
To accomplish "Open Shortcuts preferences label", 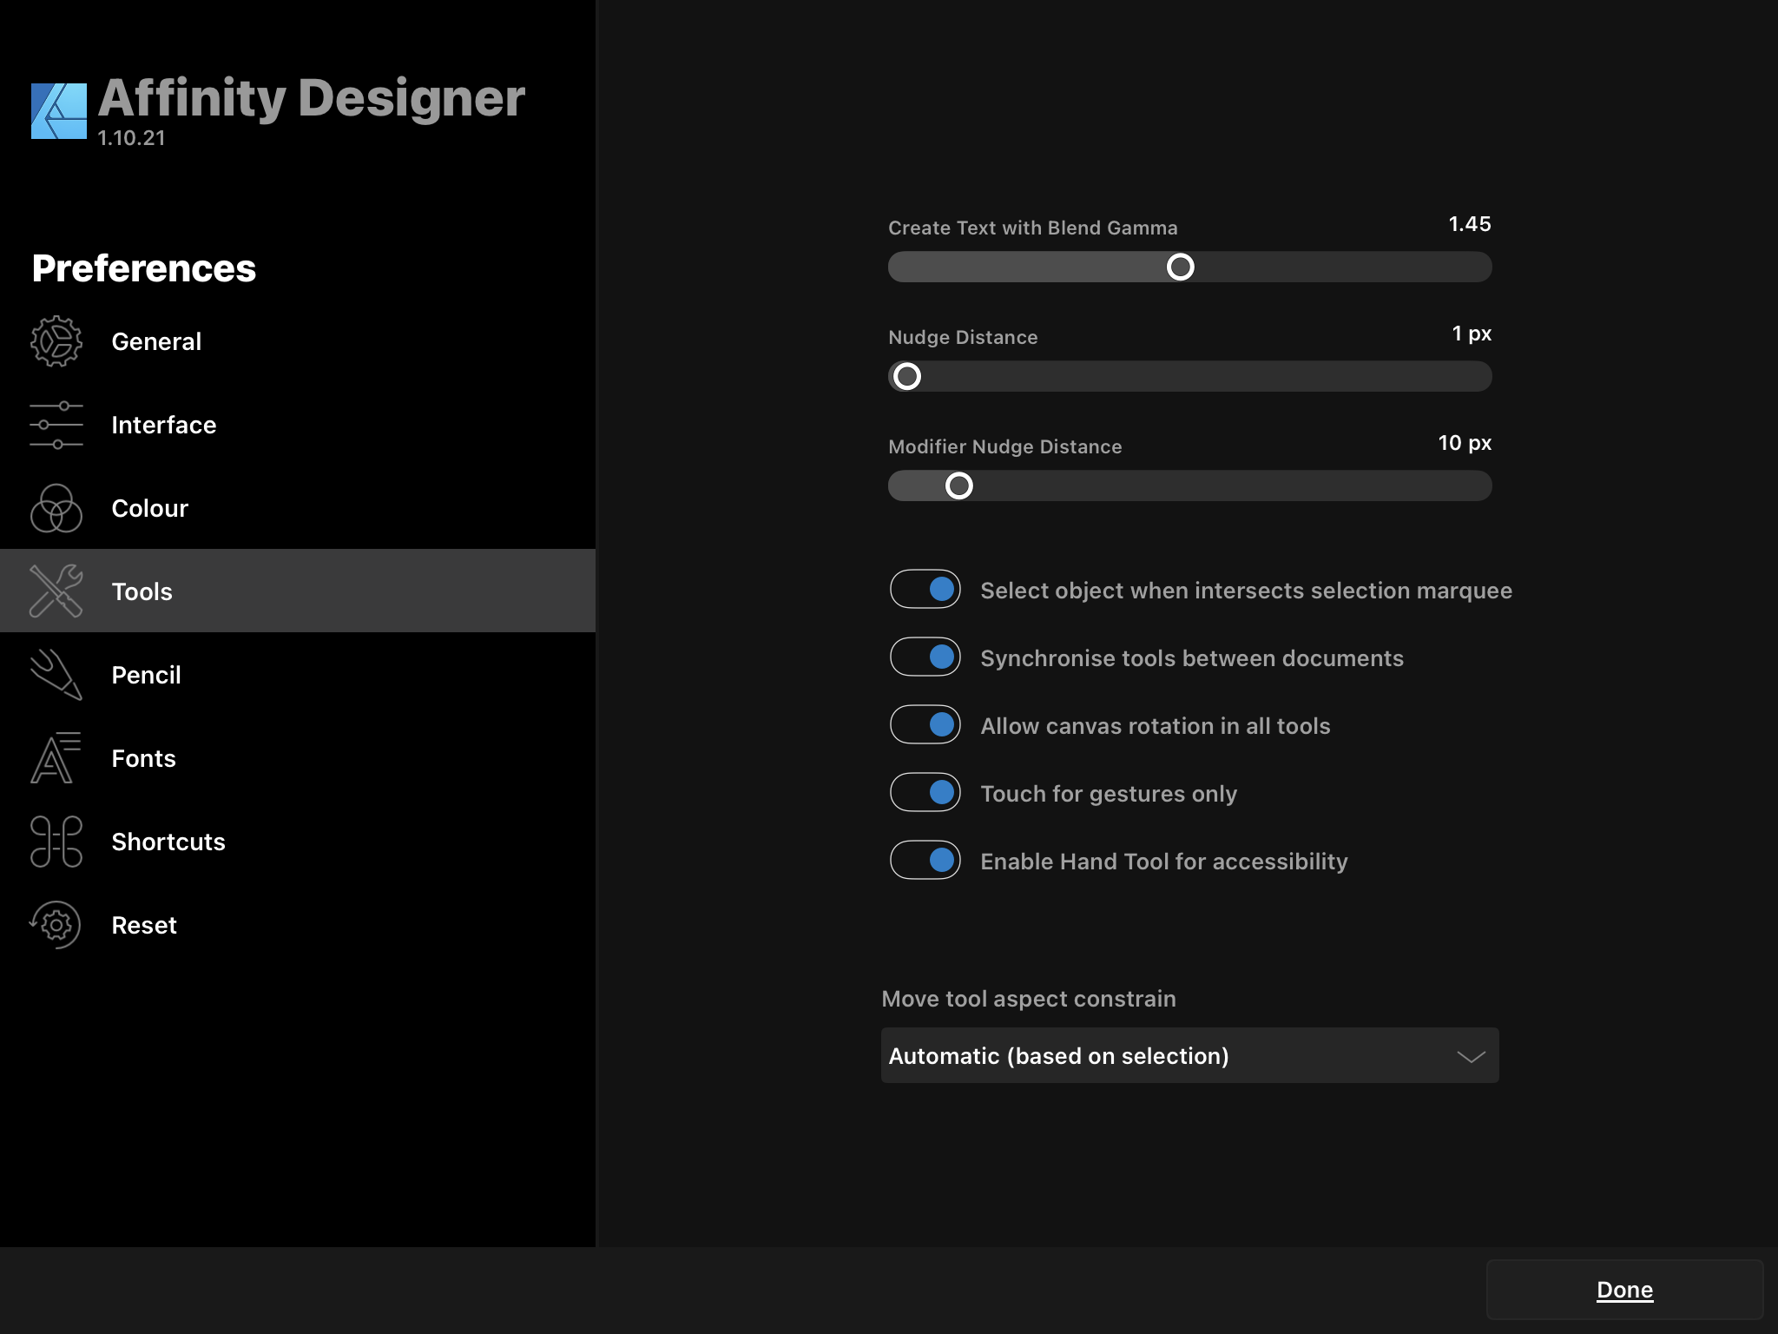I will pyautogui.click(x=168, y=842).
